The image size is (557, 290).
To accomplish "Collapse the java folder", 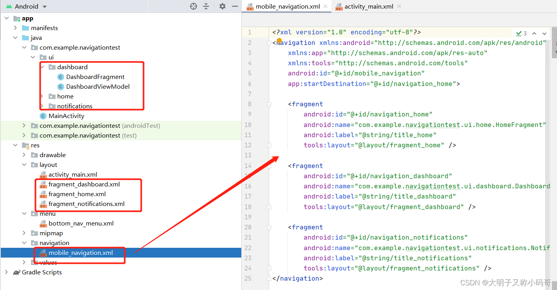I will coord(15,38).
